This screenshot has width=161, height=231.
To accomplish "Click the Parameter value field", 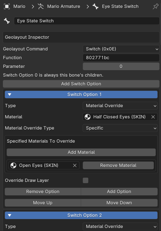I will [x=121, y=67].
